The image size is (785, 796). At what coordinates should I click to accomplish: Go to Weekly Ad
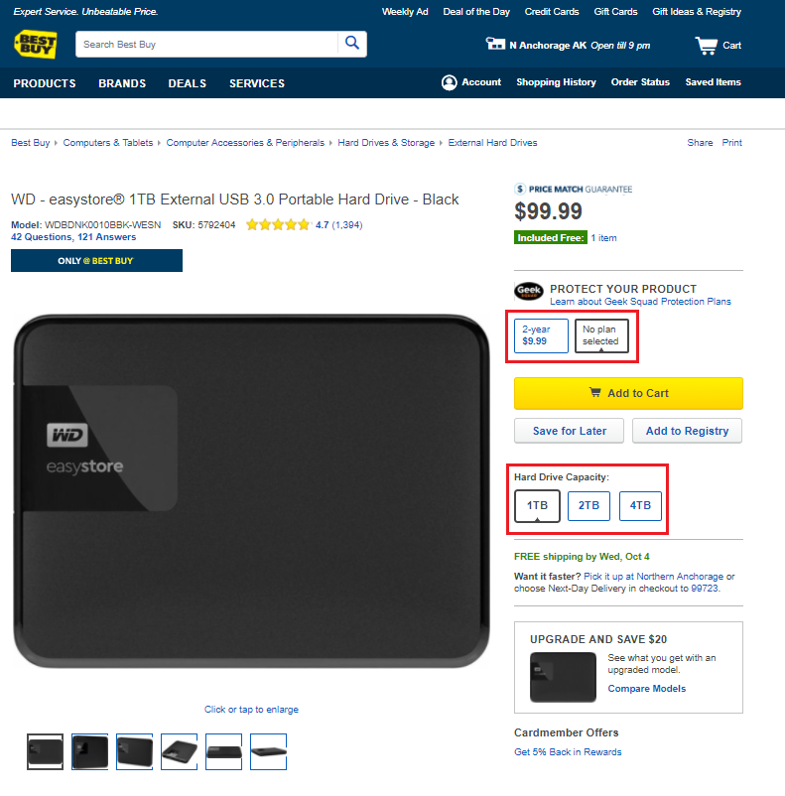pos(405,12)
